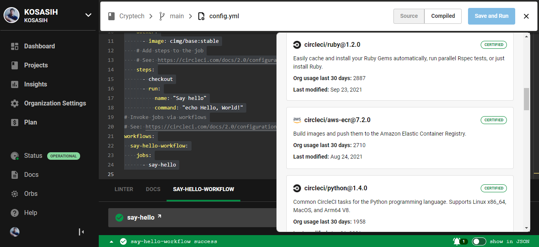Open Docs document icon
This screenshot has height=247, width=539.
point(15,175)
